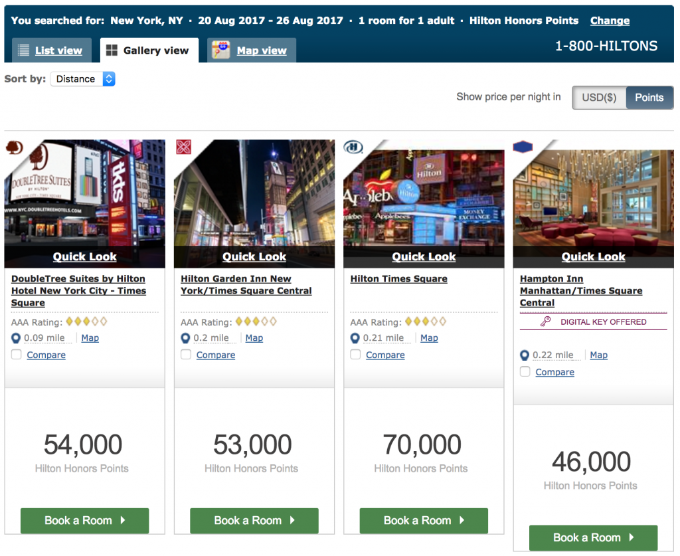680x556 pixels.
Task: Open Quick Look for Hilton Times Square
Action: pyautogui.click(x=424, y=257)
